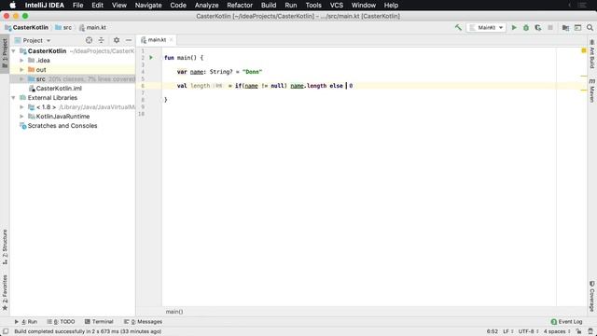Toggle the 2: Favorites tool window stripe
Image resolution: width=597 pixels, height=336 pixels.
click(5, 292)
